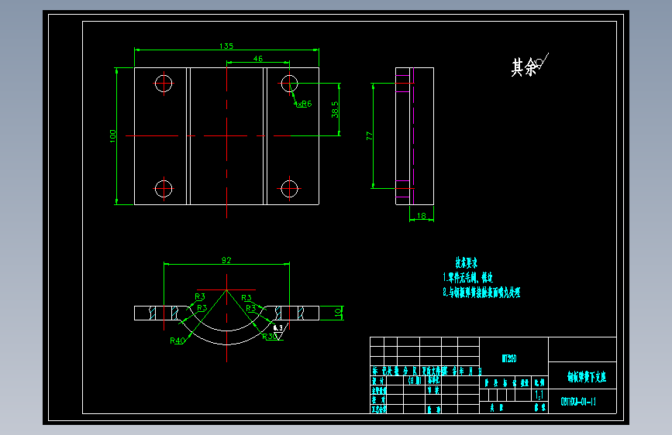This screenshot has width=672, height=435.
Task: Select the 4xR6 hole callout
Action: point(302,104)
